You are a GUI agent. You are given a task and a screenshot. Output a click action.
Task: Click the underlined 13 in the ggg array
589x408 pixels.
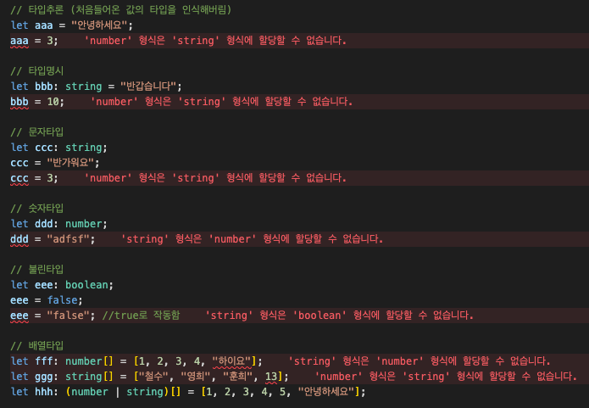tap(271, 377)
